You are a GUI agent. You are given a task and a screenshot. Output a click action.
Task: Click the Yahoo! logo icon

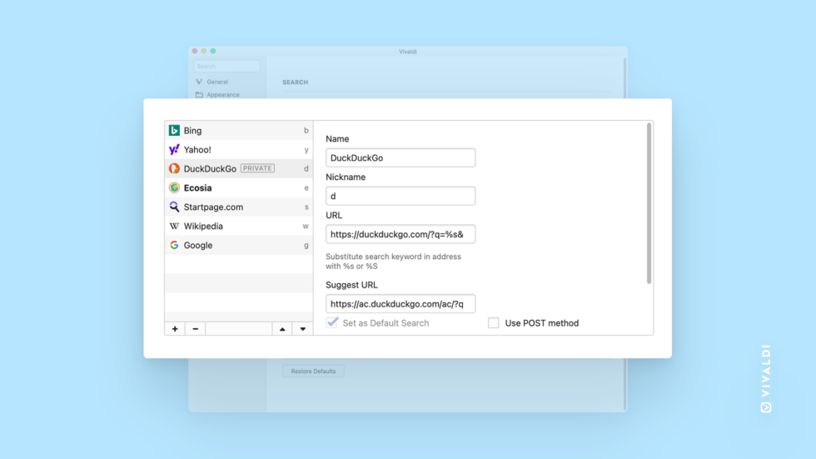click(174, 149)
